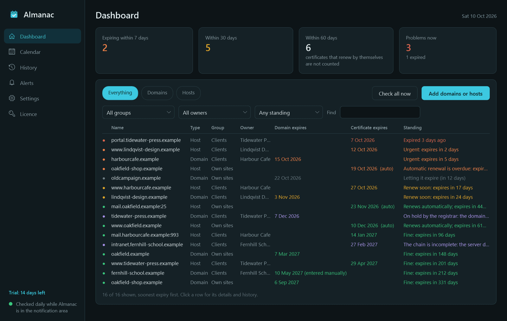Open the www.lindqvist-design.example row

click(296, 150)
